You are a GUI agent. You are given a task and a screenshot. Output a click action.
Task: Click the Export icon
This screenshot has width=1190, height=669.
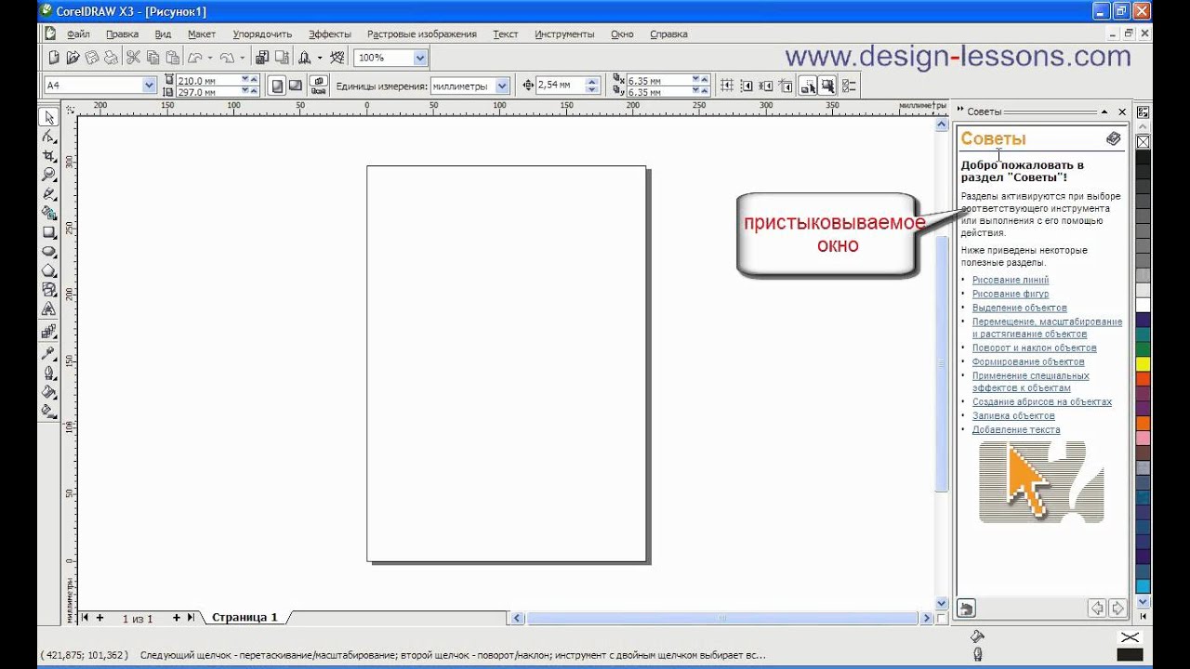[282, 58]
